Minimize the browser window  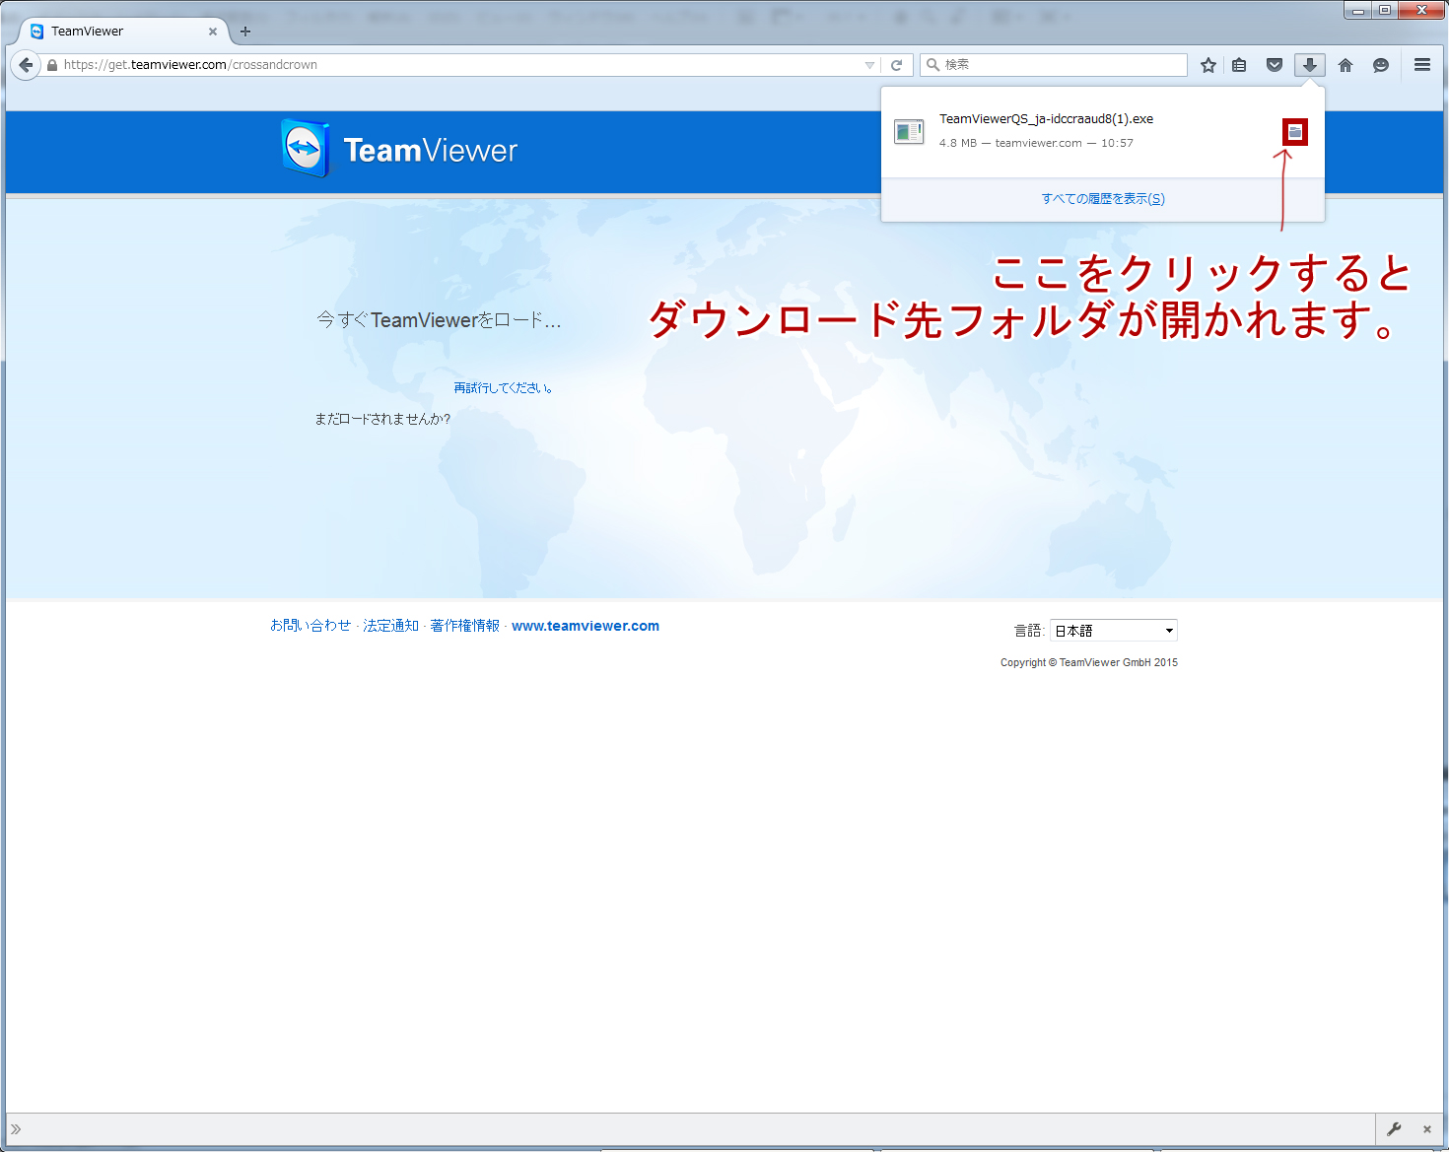(1358, 10)
